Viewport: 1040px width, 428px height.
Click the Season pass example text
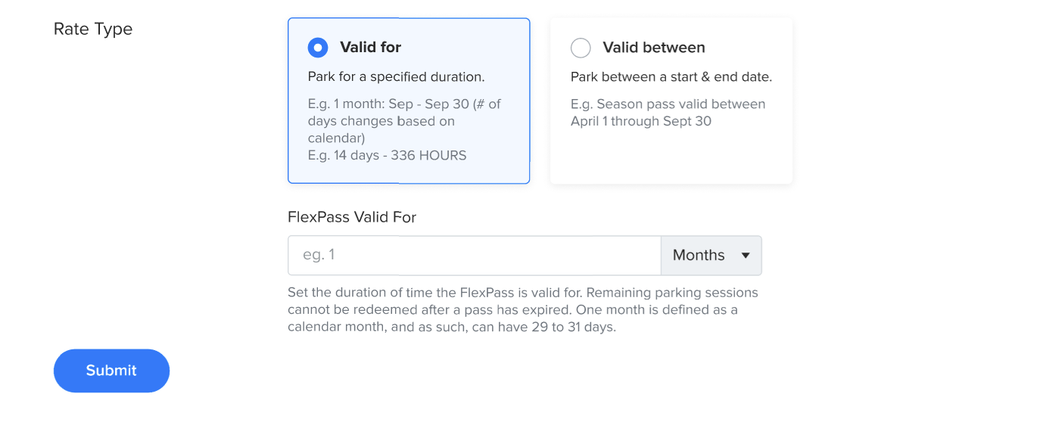pos(668,113)
